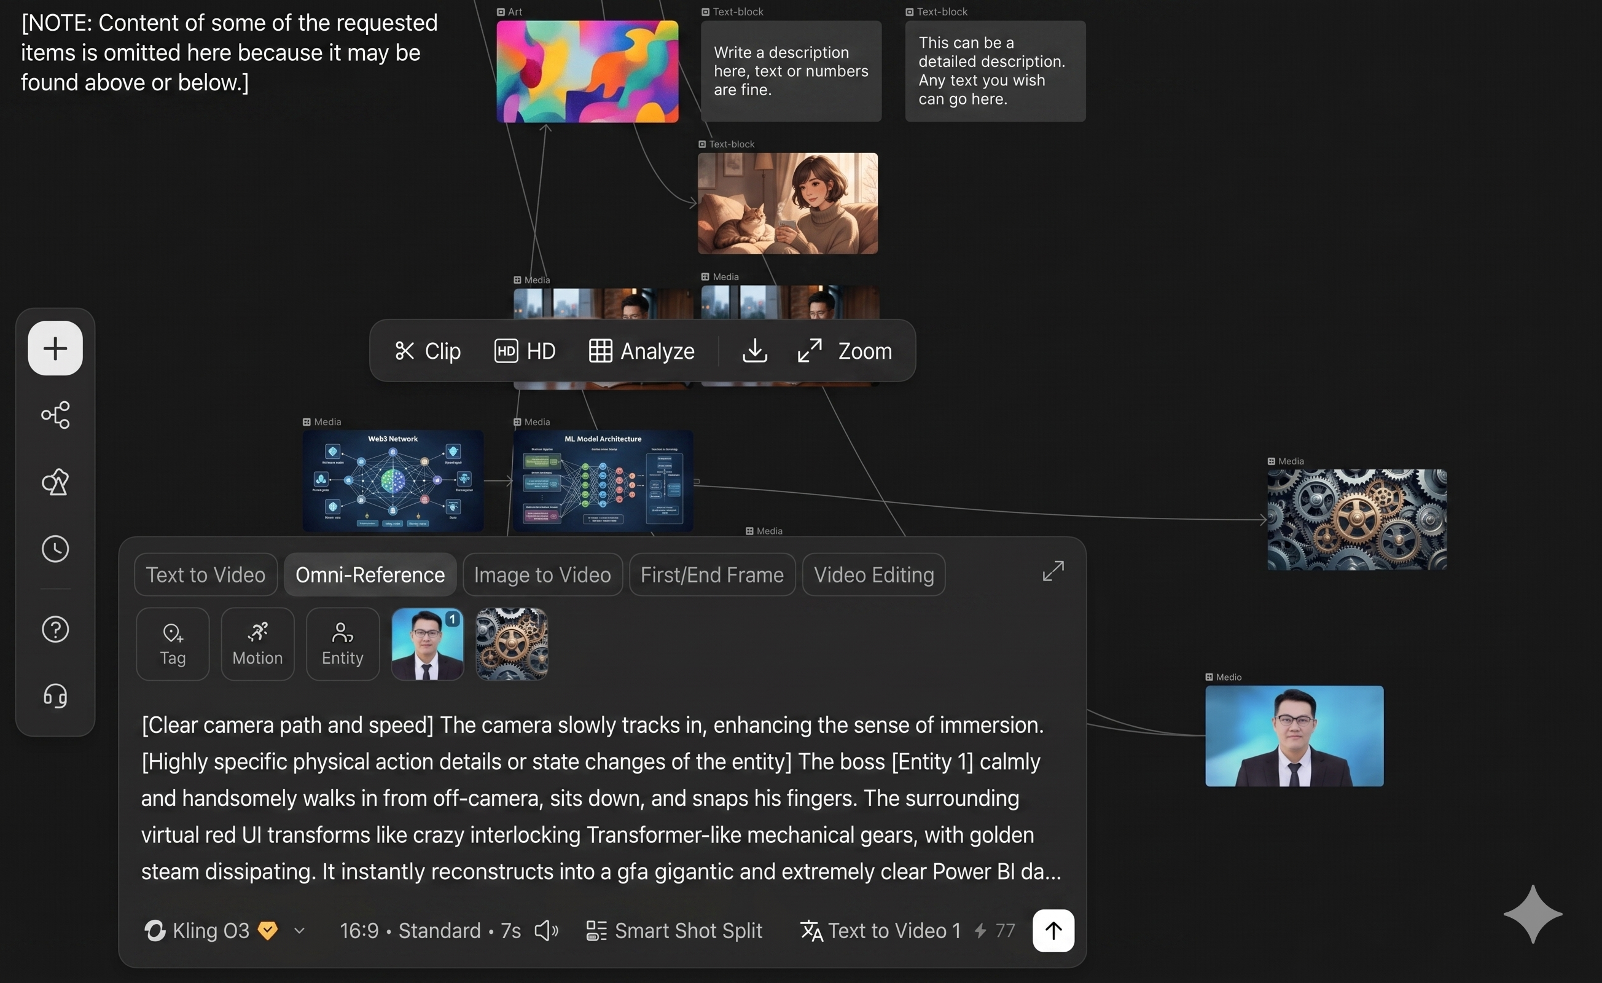This screenshot has width=1602, height=983.
Task: Click the credits cost 77 lightning indicator
Action: pyautogui.click(x=994, y=930)
